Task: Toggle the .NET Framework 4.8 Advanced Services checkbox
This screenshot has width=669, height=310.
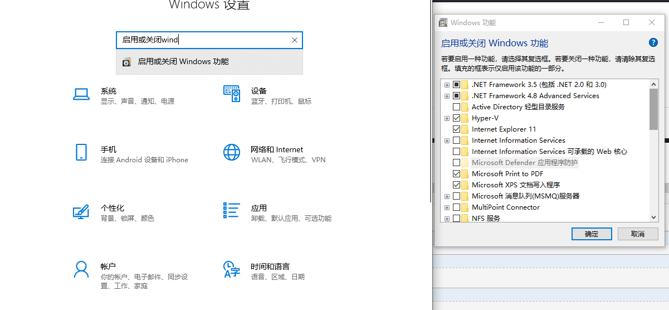Action: pos(457,96)
